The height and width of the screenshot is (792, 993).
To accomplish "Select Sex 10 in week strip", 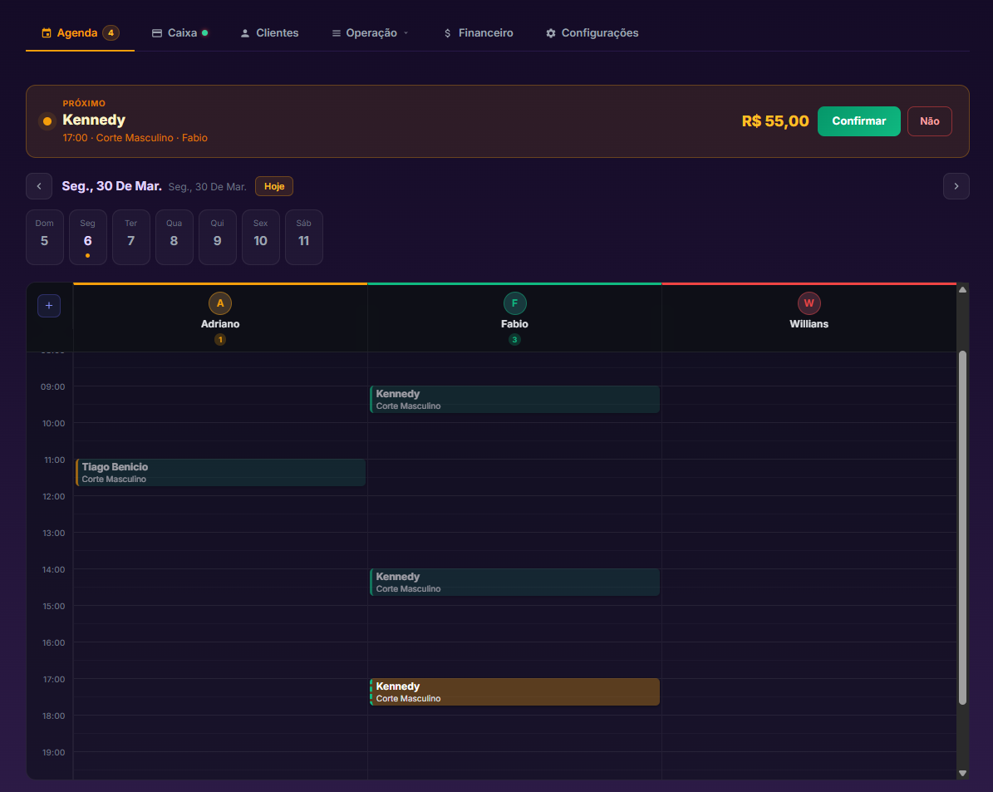I will click(x=260, y=237).
